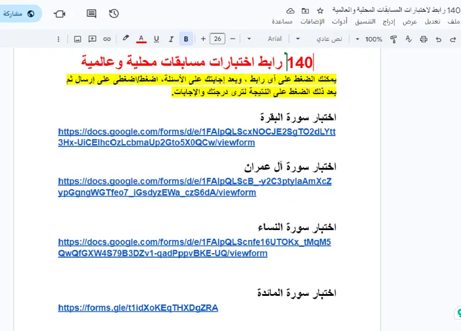Open the ملف menu
The width and height of the screenshot is (461, 331).
[x=454, y=21]
